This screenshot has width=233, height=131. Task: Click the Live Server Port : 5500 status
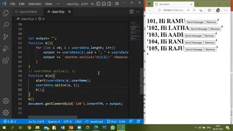(116, 122)
